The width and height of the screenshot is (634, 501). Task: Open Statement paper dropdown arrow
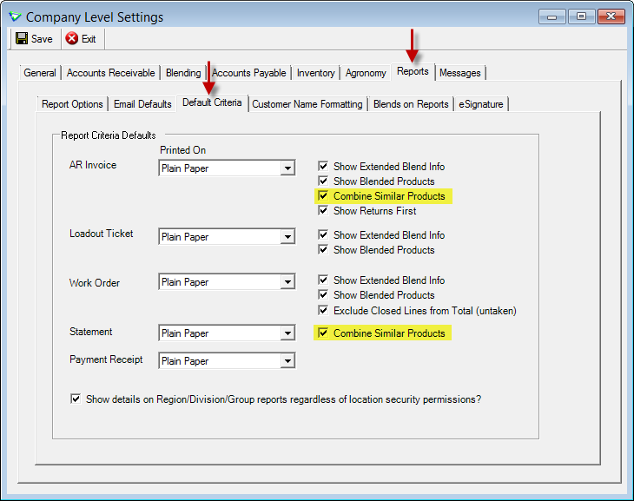287,333
